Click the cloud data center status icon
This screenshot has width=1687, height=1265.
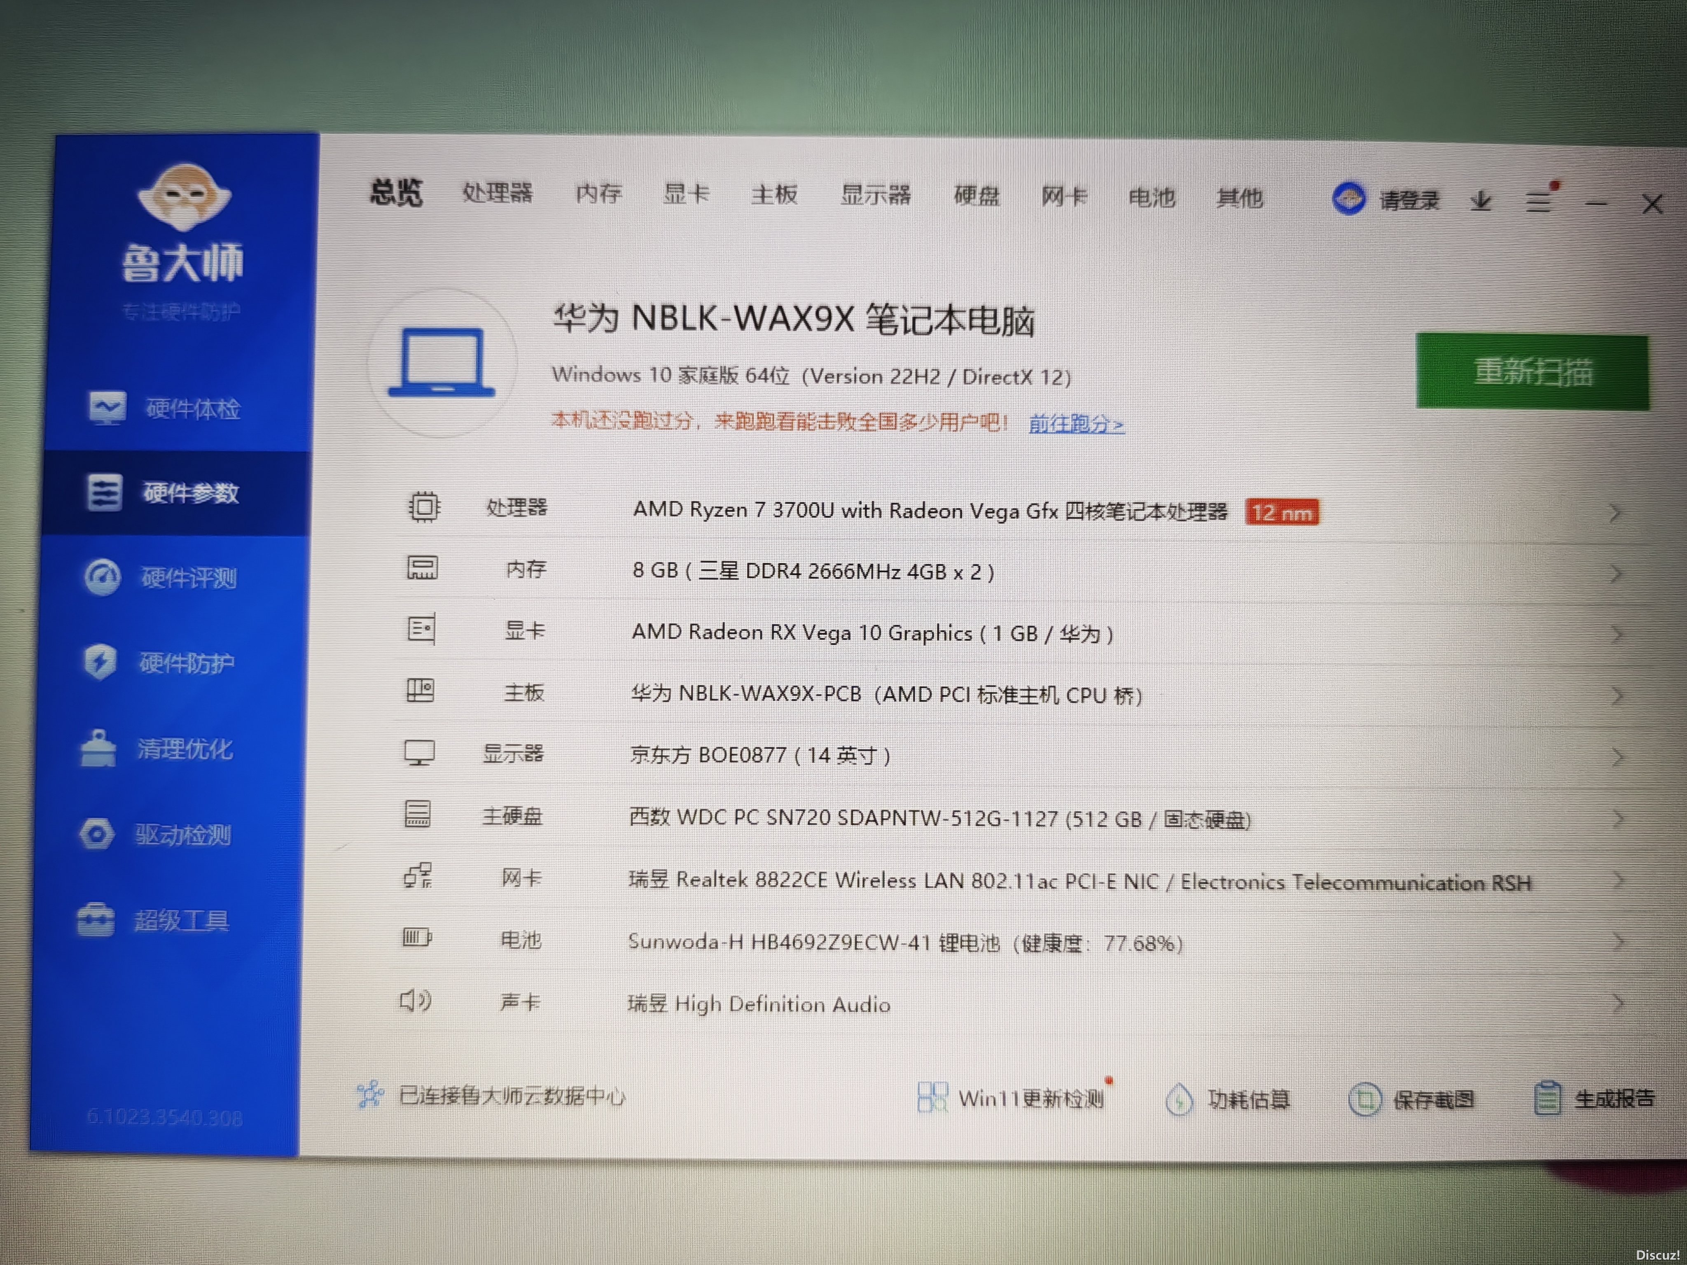(x=371, y=1094)
